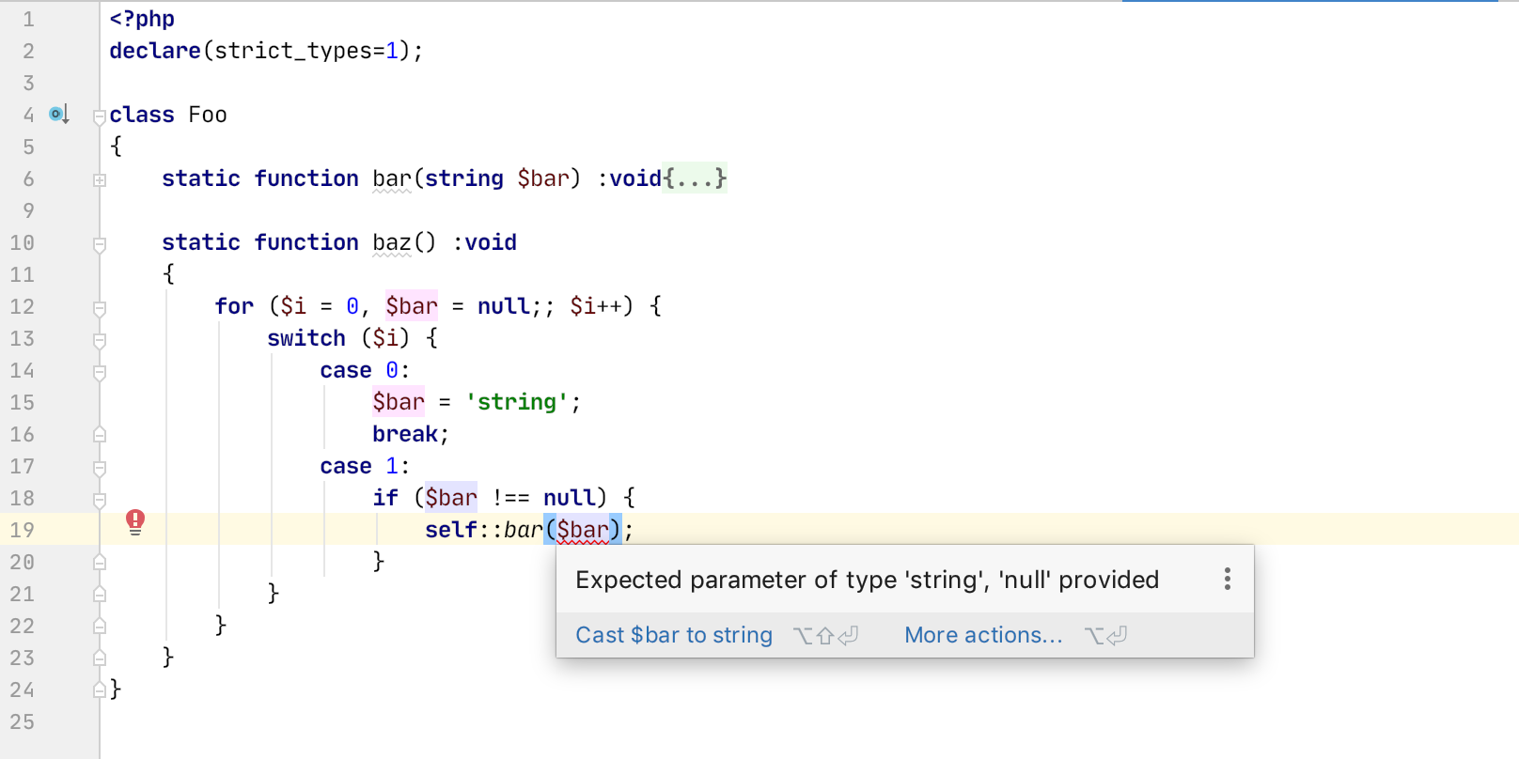Click the $bar assignment on line 15
This screenshot has width=1519, height=759.
(399, 402)
